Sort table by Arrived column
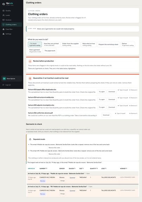 31,169
